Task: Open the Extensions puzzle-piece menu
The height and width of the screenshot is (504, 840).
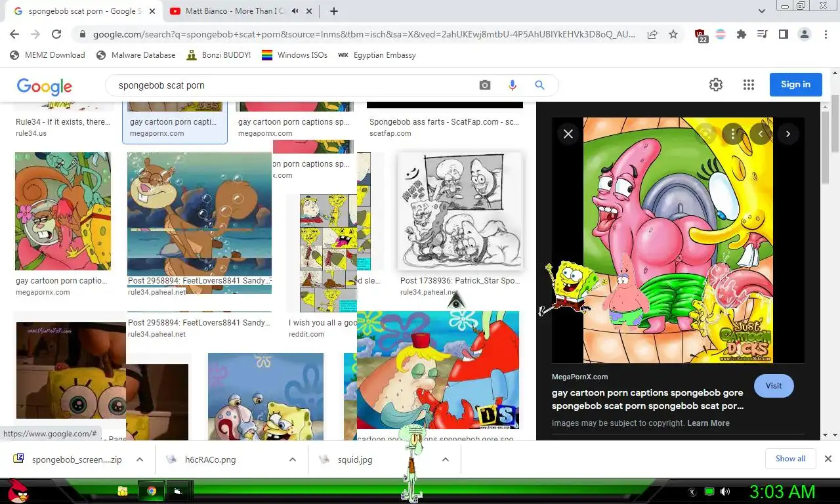Action: click(742, 35)
